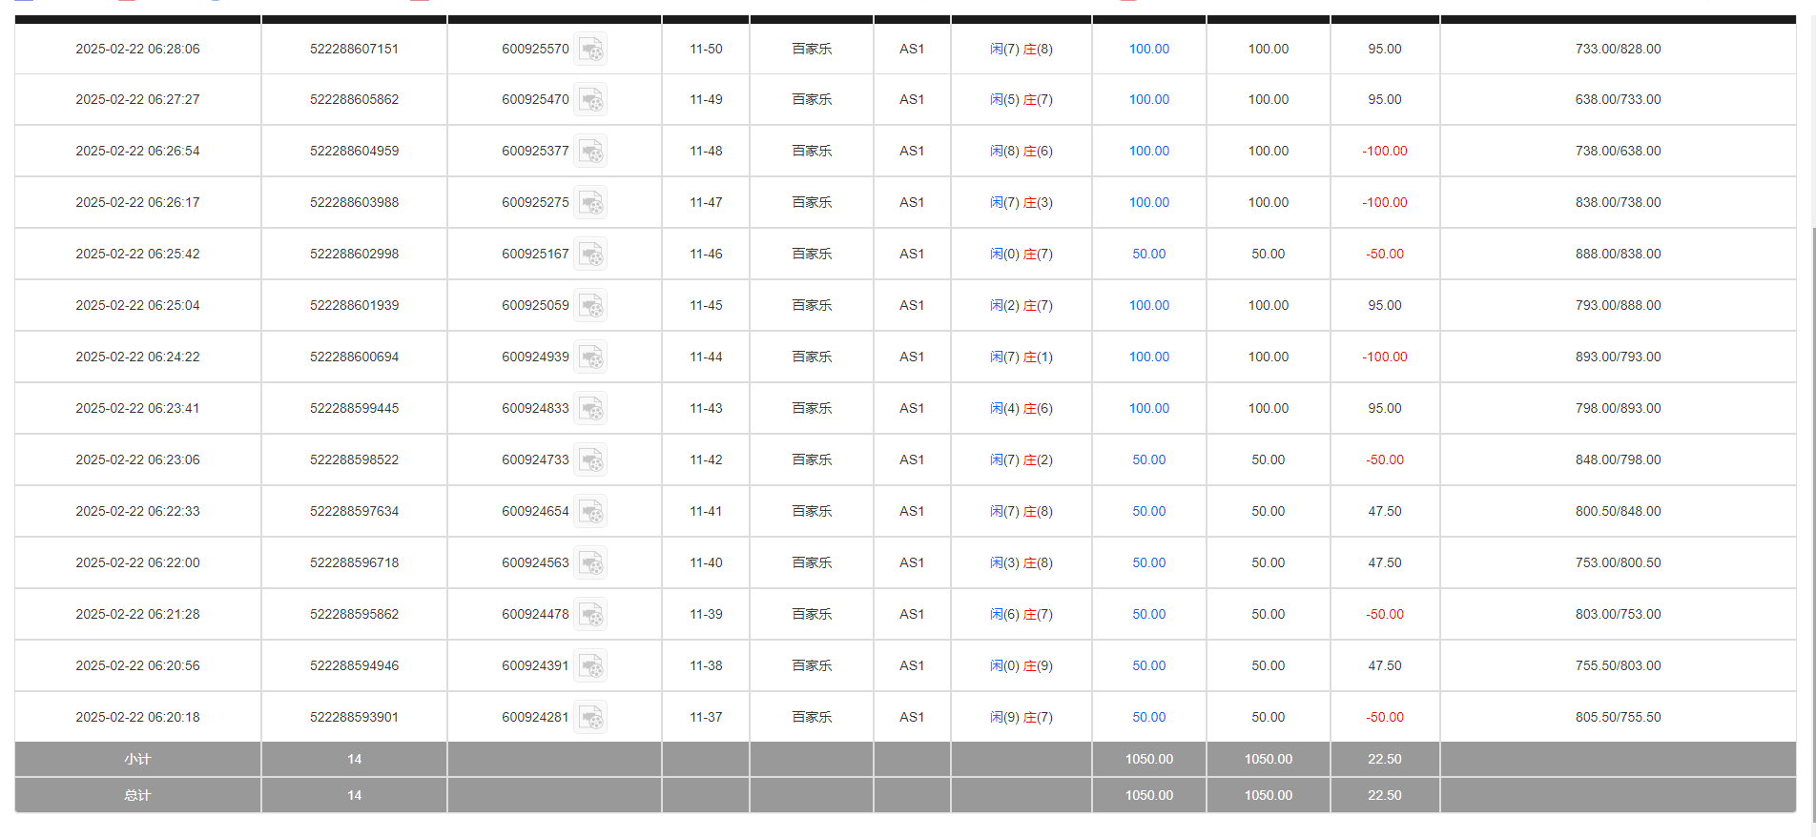The width and height of the screenshot is (1816, 837).
Task: Play replay for game 600924478
Action: [x=591, y=615]
